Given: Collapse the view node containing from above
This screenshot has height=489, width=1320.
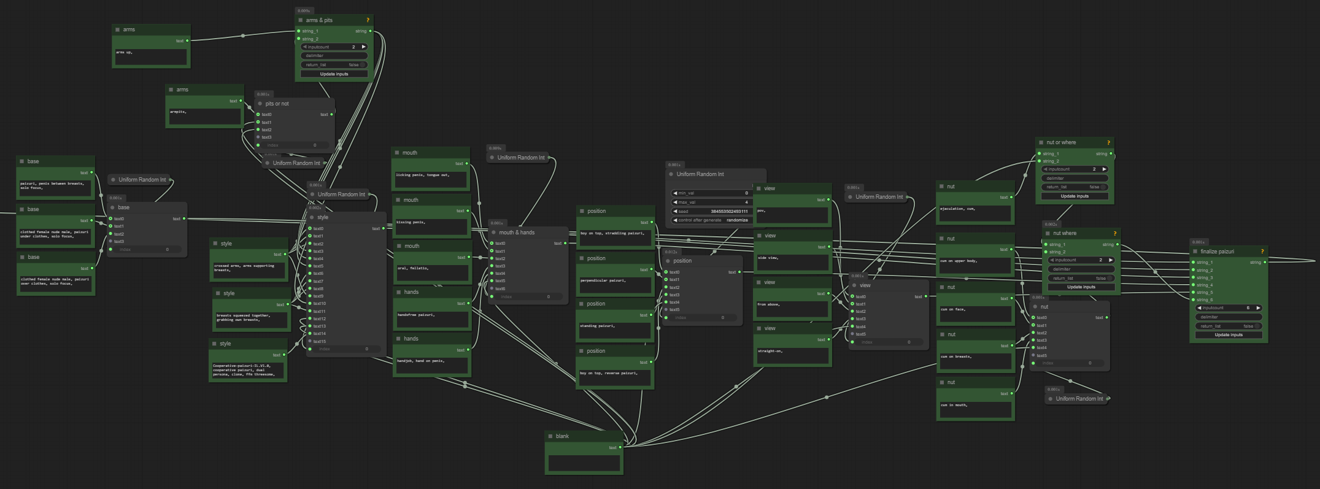Looking at the screenshot, I should click(x=759, y=282).
